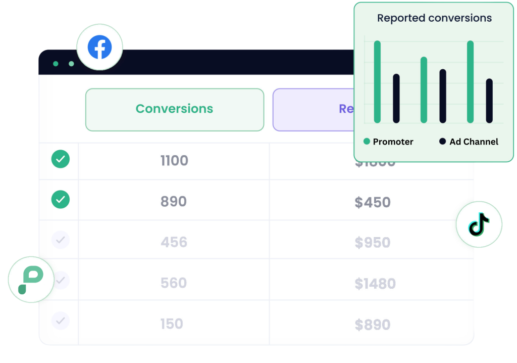This screenshot has width=517, height=363.
Task: Enable the faded checkbox beside 456
Action: 61,240
